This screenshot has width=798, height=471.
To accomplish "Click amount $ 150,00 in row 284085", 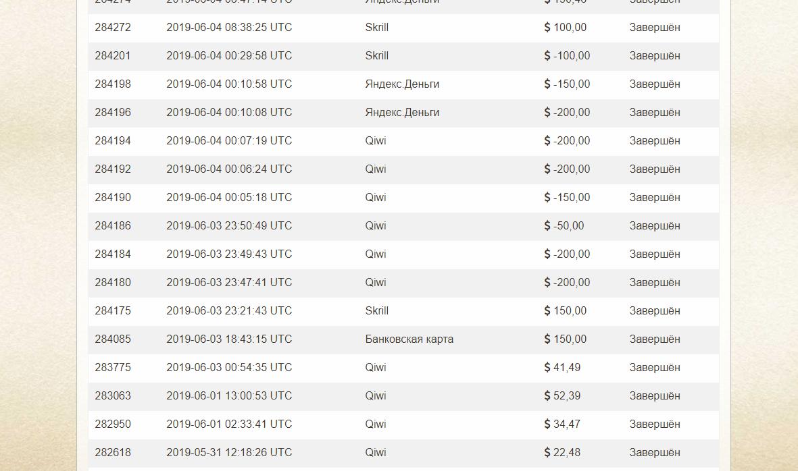I will (566, 339).
